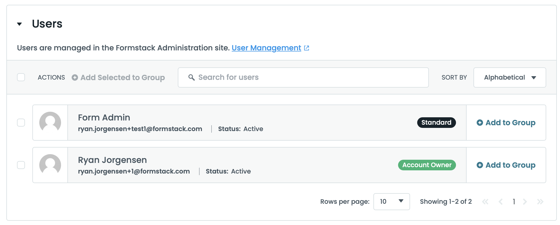Add Ryan Jorgensen to a group

tap(506, 165)
